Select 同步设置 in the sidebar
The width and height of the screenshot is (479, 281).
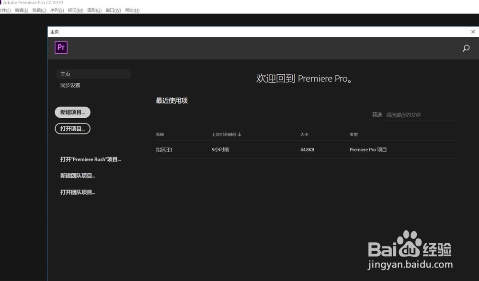pyautogui.click(x=70, y=85)
